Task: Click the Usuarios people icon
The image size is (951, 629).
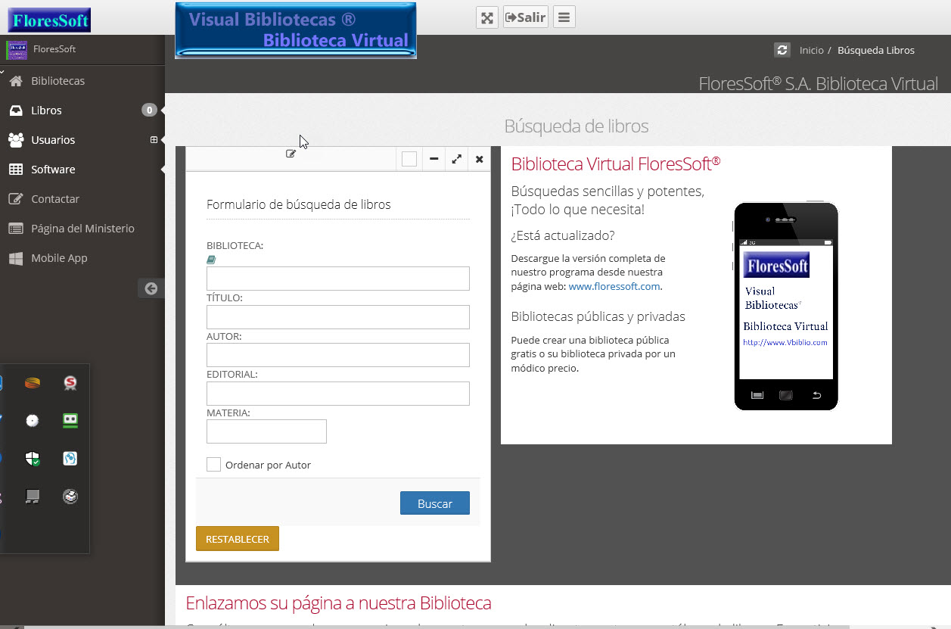Action: pyautogui.click(x=16, y=140)
